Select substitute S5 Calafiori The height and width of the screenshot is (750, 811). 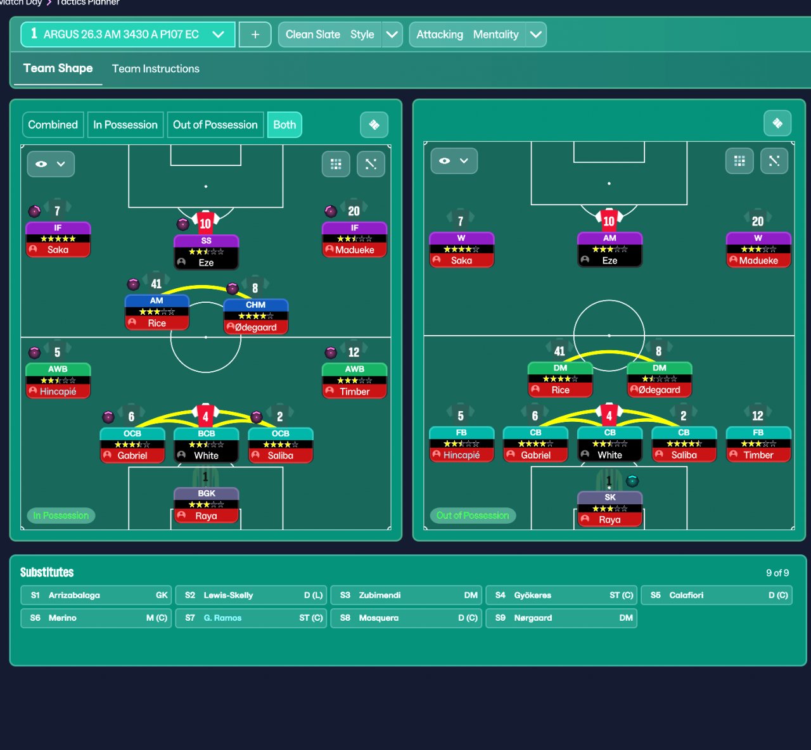click(717, 595)
